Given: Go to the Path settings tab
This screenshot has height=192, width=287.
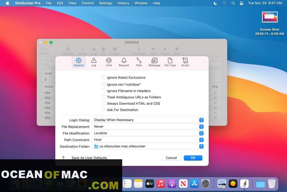Looking at the screenshot, I should coord(139,62).
